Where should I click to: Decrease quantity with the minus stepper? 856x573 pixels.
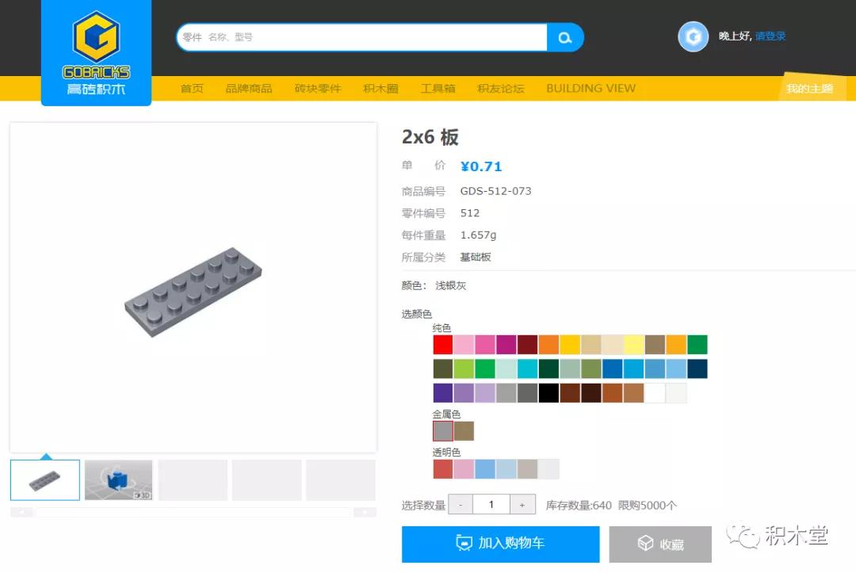click(x=460, y=504)
